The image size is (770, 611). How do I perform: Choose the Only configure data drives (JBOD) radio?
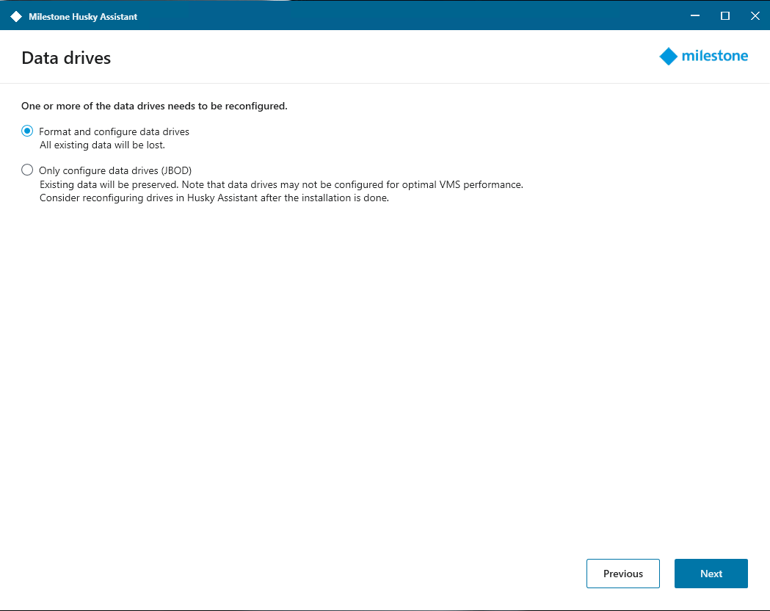[27, 170]
